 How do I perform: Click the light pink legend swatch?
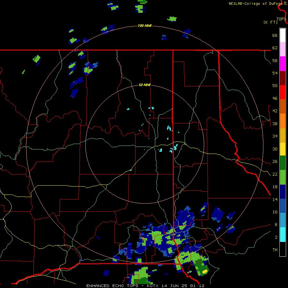click(283, 49)
